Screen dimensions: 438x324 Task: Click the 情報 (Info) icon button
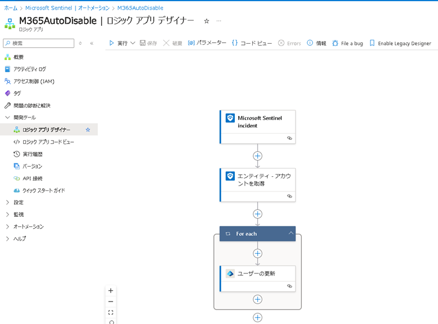tap(310, 43)
